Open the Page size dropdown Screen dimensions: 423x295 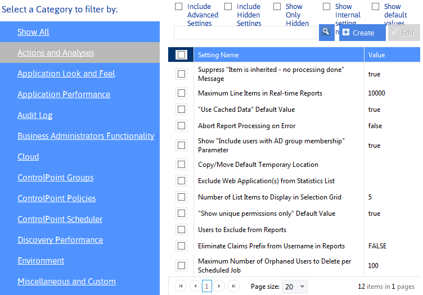[x=295, y=287]
